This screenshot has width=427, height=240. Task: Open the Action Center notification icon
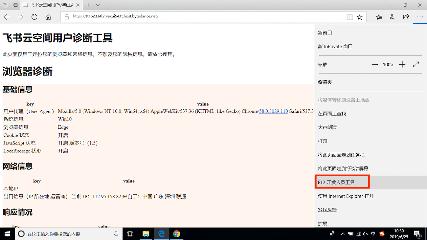(x=417, y=234)
